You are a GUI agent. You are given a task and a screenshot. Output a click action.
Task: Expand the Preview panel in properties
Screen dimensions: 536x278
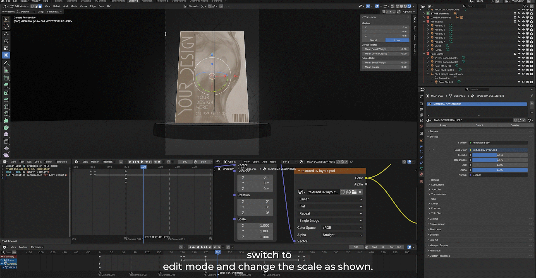(434, 131)
